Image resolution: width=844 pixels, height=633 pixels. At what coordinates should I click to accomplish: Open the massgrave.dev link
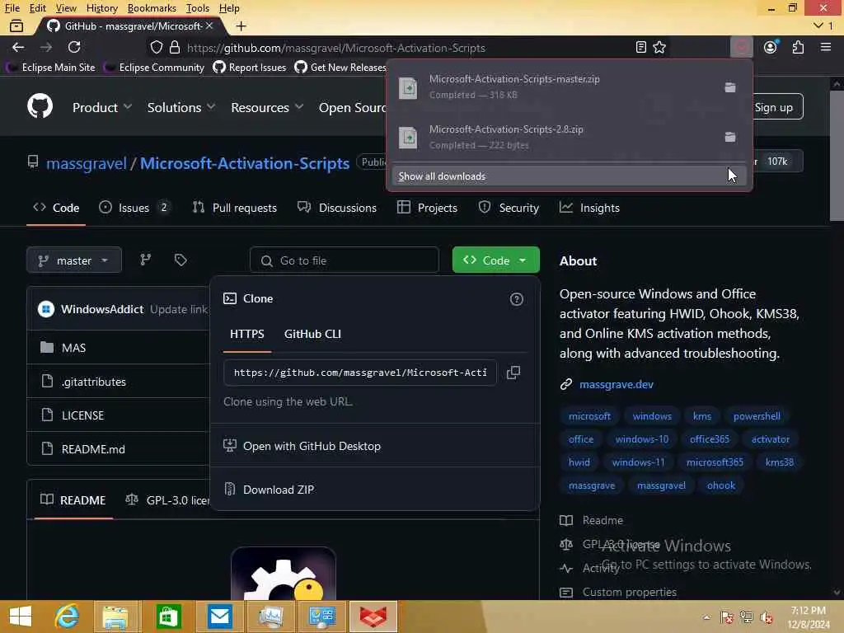click(617, 384)
